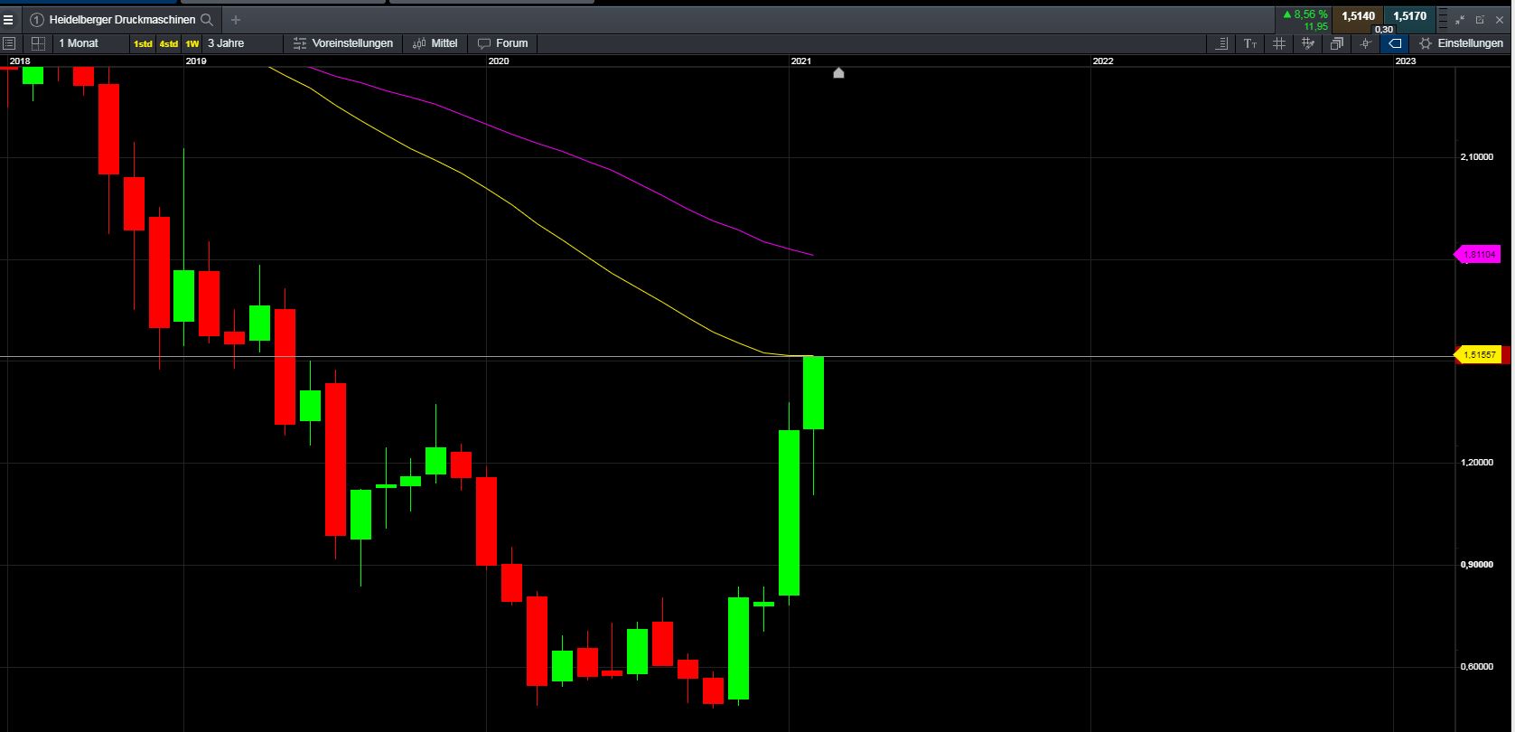Click the 0,60000 price axis label
The height and width of the screenshot is (732, 1515).
pos(1477,667)
